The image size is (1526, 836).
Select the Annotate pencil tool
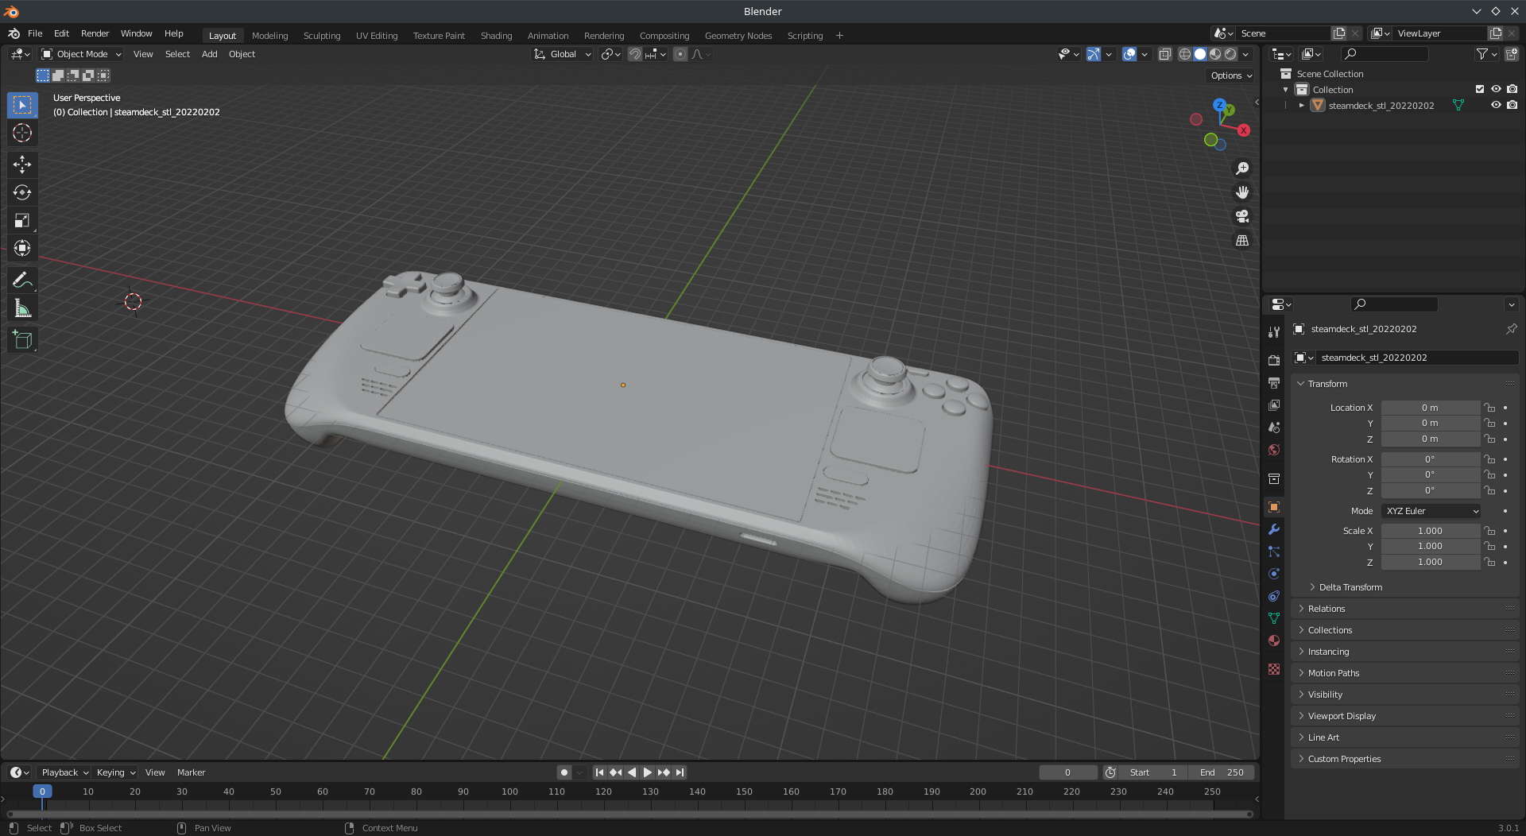point(22,280)
